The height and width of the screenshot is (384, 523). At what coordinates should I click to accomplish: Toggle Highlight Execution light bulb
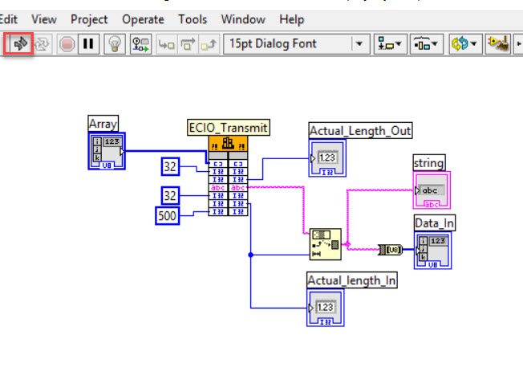click(115, 43)
